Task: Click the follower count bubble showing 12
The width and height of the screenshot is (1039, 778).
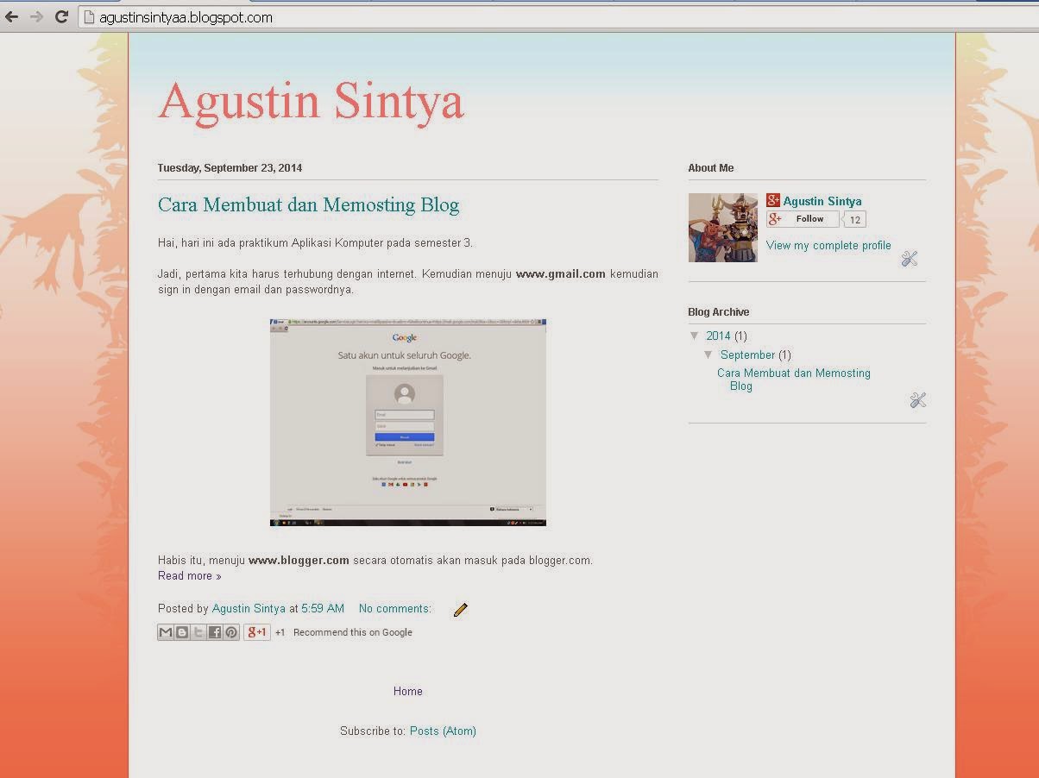Action: click(x=854, y=220)
